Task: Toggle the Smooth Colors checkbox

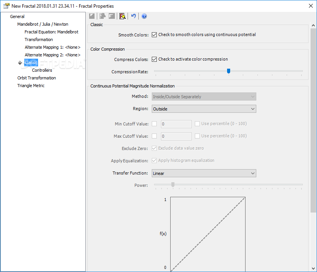Action: [x=154, y=35]
